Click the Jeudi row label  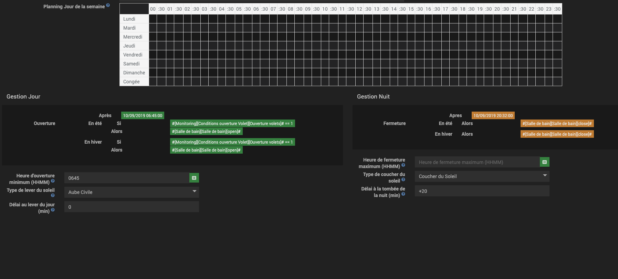[134, 46]
